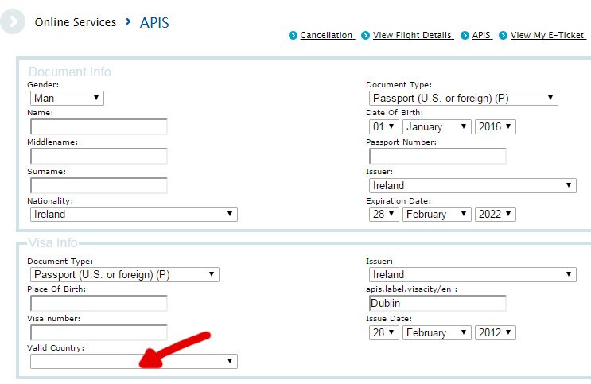Open the Expiration Date year dropdown showing 2022

tap(495, 214)
